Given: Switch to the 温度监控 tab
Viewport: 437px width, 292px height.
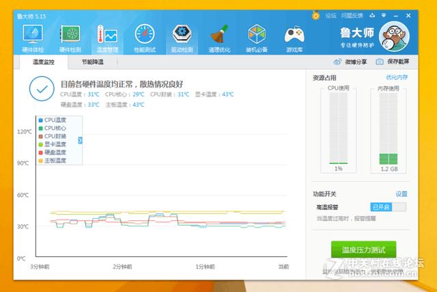Looking at the screenshot, I should pos(44,62).
